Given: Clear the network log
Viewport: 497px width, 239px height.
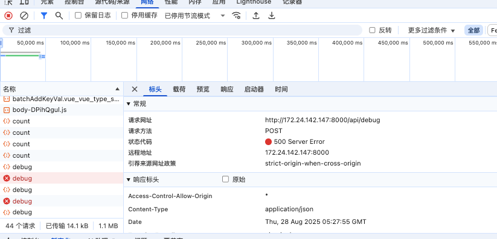Looking at the screenshot, I should (24, 16).
